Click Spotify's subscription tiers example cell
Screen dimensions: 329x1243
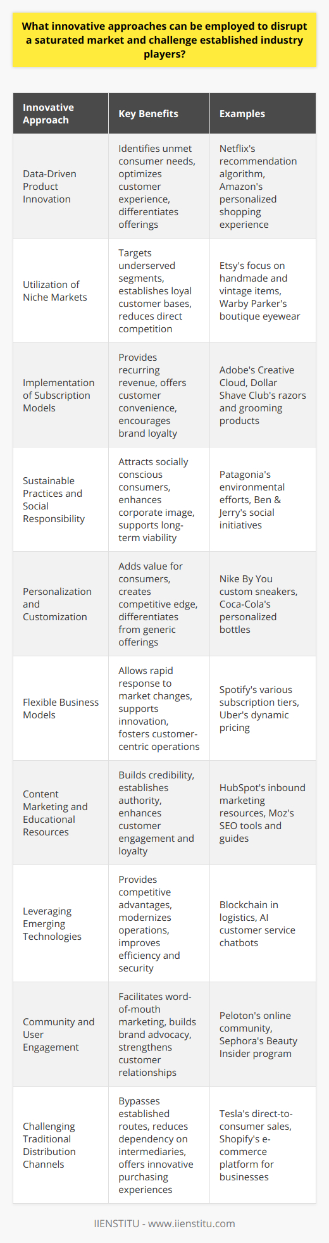263,709
